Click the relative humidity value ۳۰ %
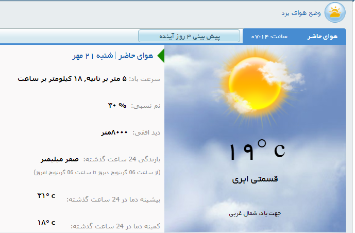 [x=117, y=105]
